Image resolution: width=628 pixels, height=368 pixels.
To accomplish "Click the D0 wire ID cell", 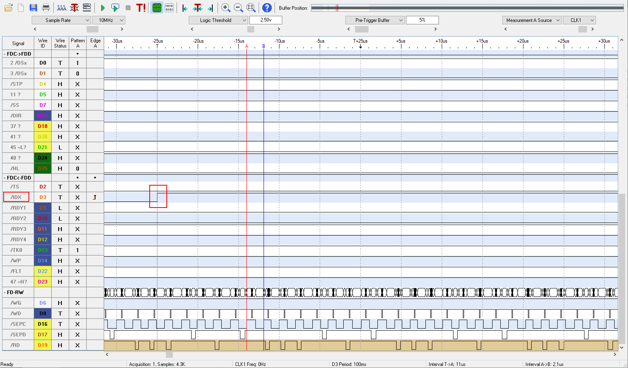I will (x=43, y=63).
